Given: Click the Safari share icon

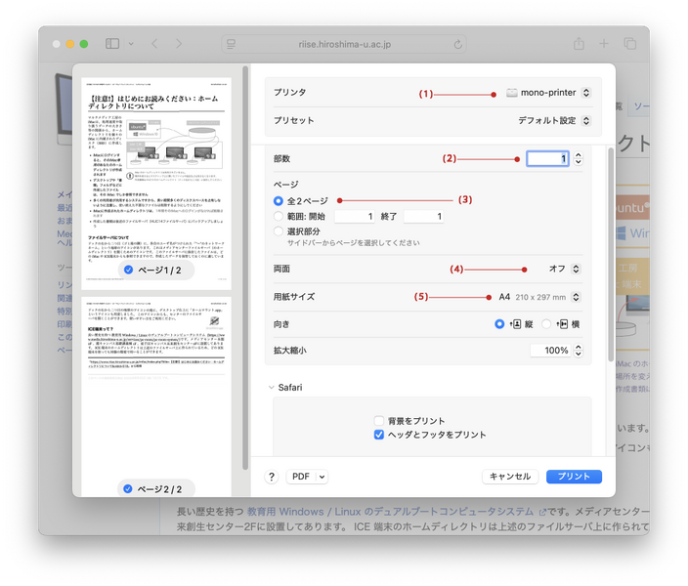Looking at the screenshot, I should tap(580, 44).
